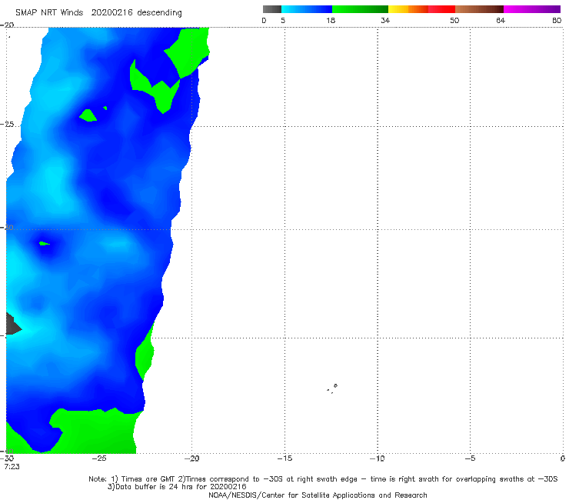Click the longitude label "-5" on the bottom axis
569x500 pixels.
pos(470,458)
